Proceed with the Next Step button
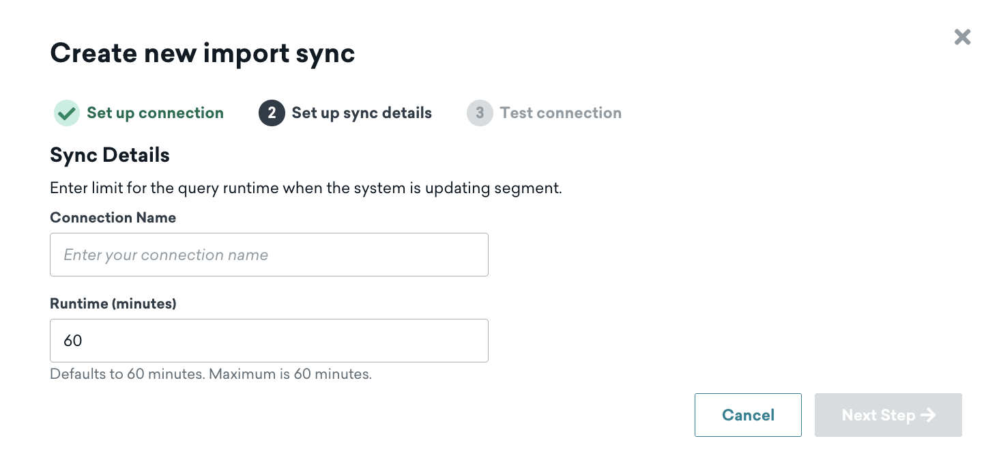This screenshot has width=999, height=471. tap(888, 415)
